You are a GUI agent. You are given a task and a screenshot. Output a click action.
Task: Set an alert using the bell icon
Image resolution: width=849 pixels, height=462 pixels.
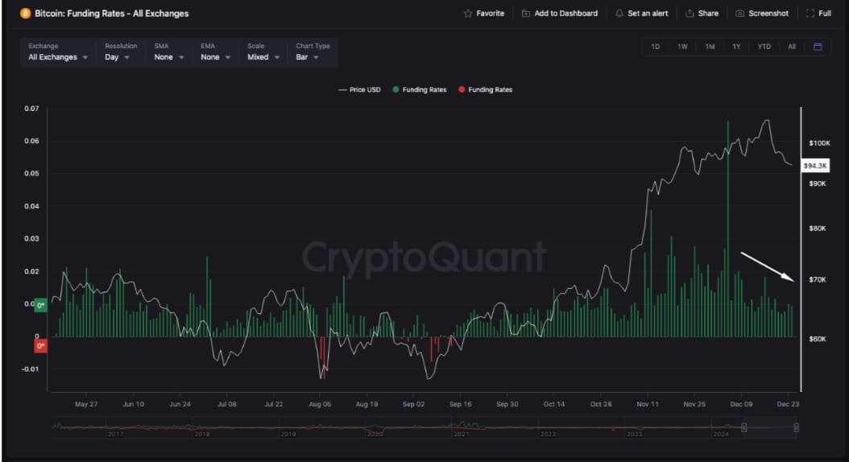(619, 14)
